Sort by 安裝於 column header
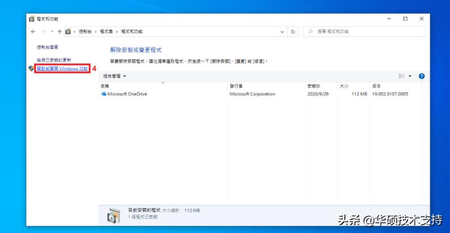Image resolution: width=450 pixels, height=233 pixels. coord(313,86)
